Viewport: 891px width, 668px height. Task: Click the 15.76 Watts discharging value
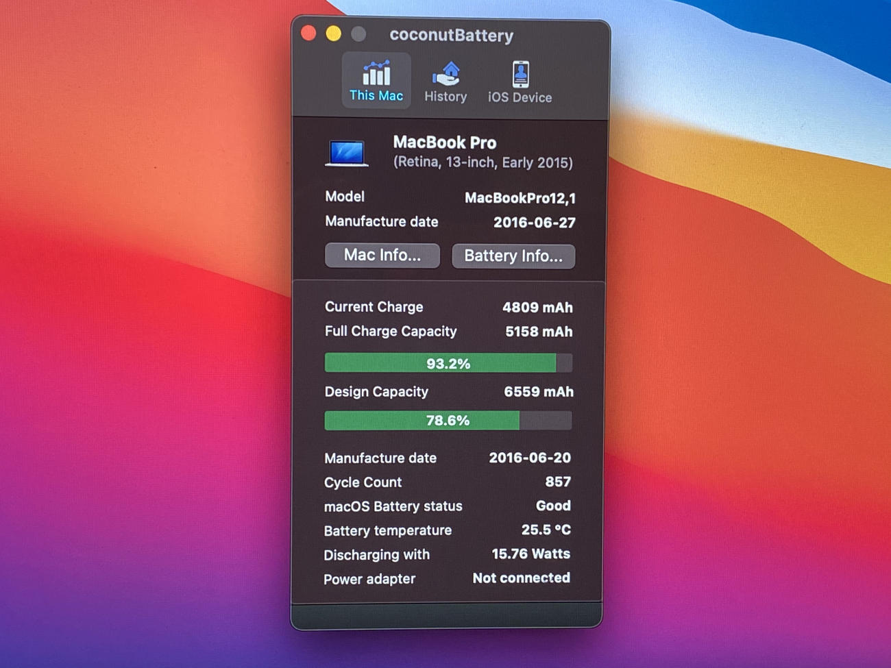point(531,554)
